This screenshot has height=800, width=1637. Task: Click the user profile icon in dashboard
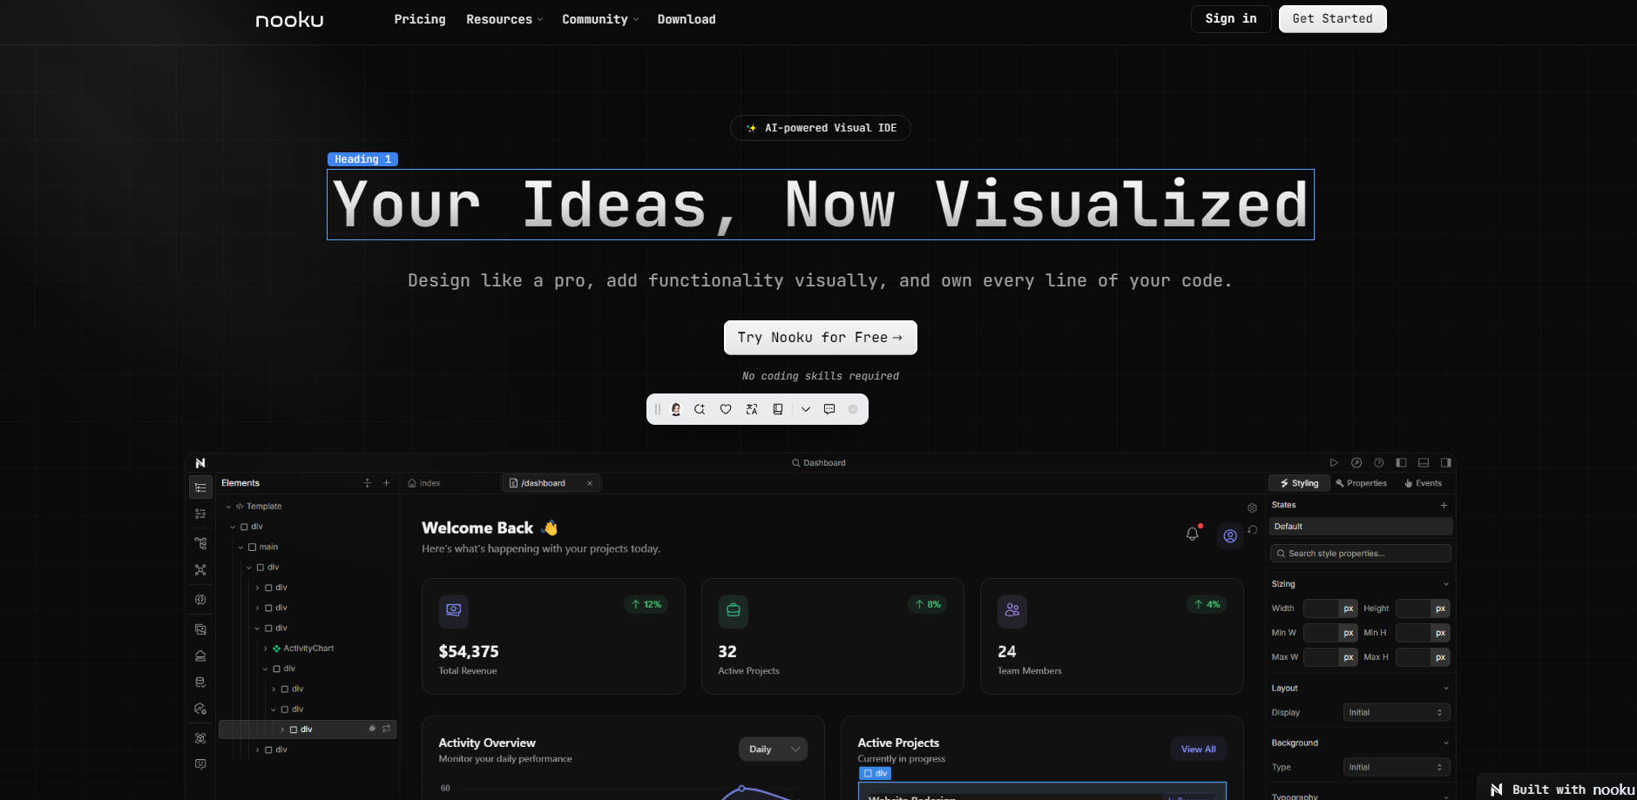1230,536
